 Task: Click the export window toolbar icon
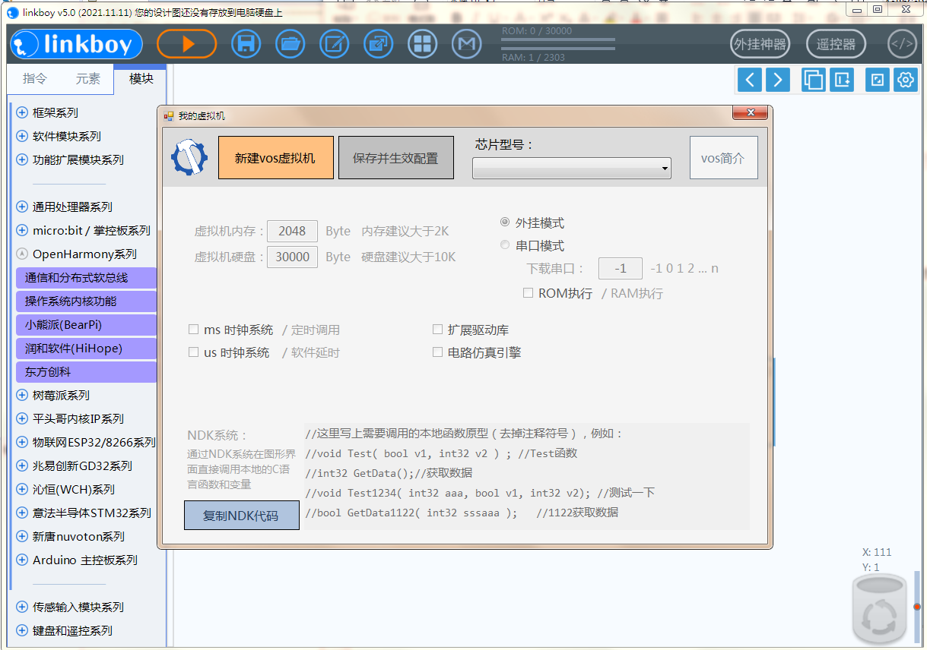click(x=378, y=44)
